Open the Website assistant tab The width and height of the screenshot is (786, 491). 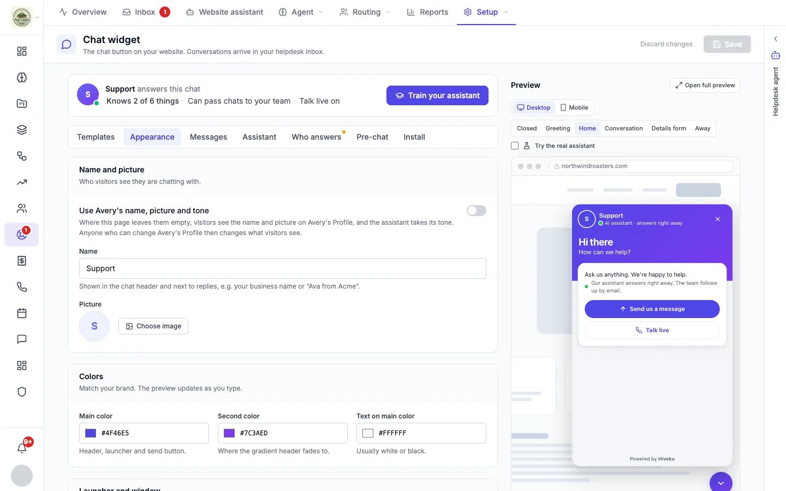[x=224, y=12]
